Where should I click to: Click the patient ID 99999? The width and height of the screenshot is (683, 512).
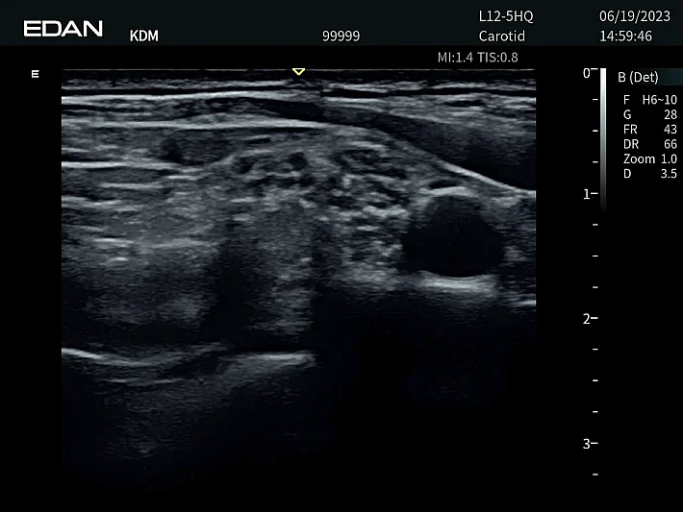tap(341, 37)
